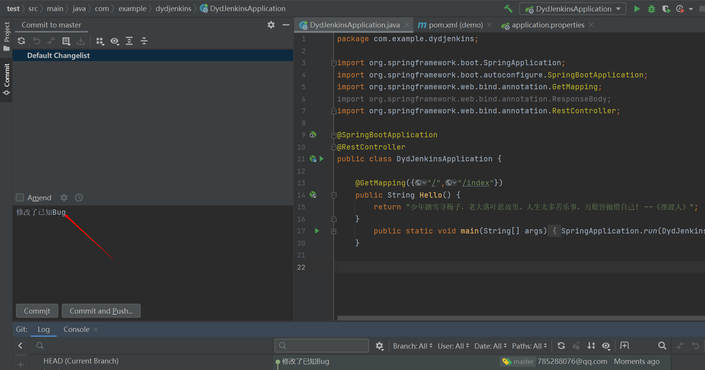Switch to the Commit side tab
Screen dimensions: 705x370
(6, 79)
